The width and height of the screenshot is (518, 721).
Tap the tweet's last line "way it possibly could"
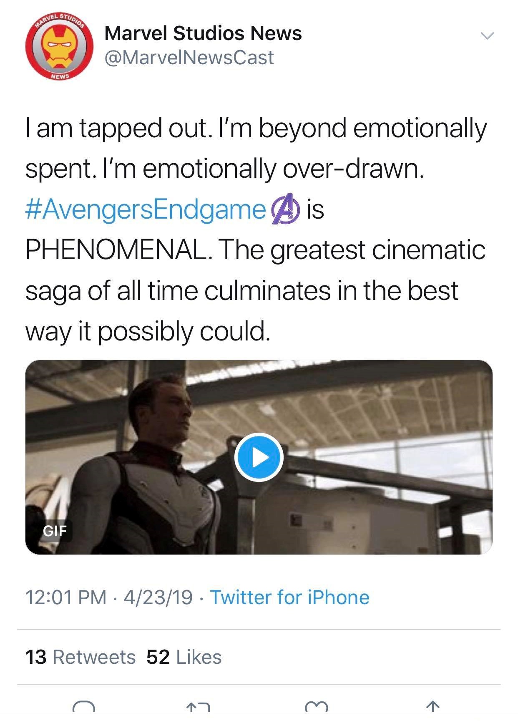pyautogui.click(x=148, y=332)
